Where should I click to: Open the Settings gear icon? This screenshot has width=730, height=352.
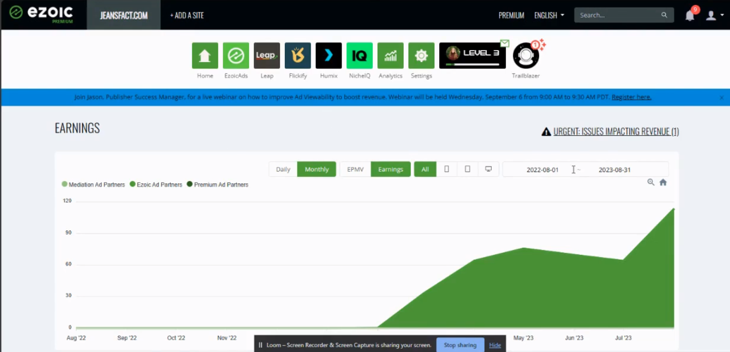[421, 56]
